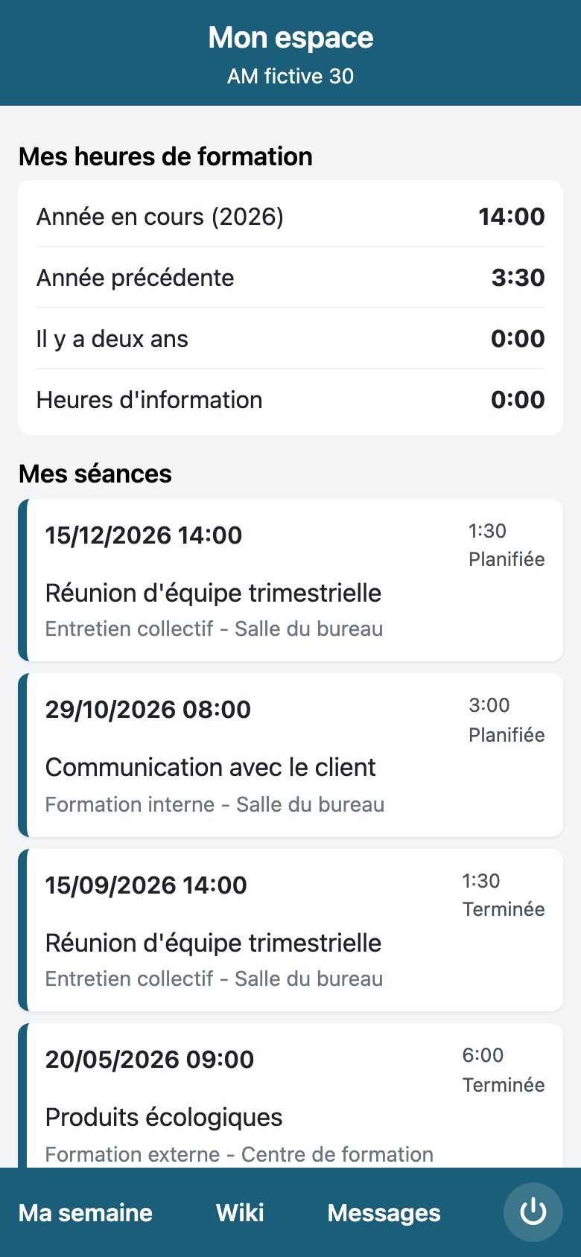Click the Année en cours (2026) row
Image resolution: width=581 pixels, height=1257 pixels.
pyautogui.click(x=290, y=217)
